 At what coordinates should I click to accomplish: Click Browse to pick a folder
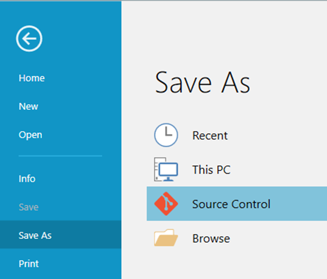(211, 238)
